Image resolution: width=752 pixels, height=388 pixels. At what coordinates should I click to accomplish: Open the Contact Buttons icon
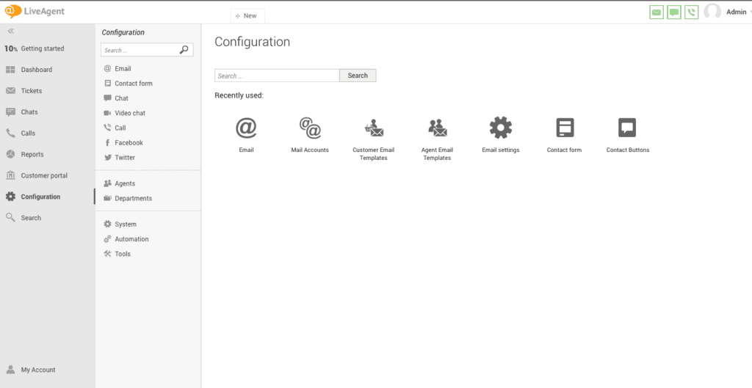point(627,128)
